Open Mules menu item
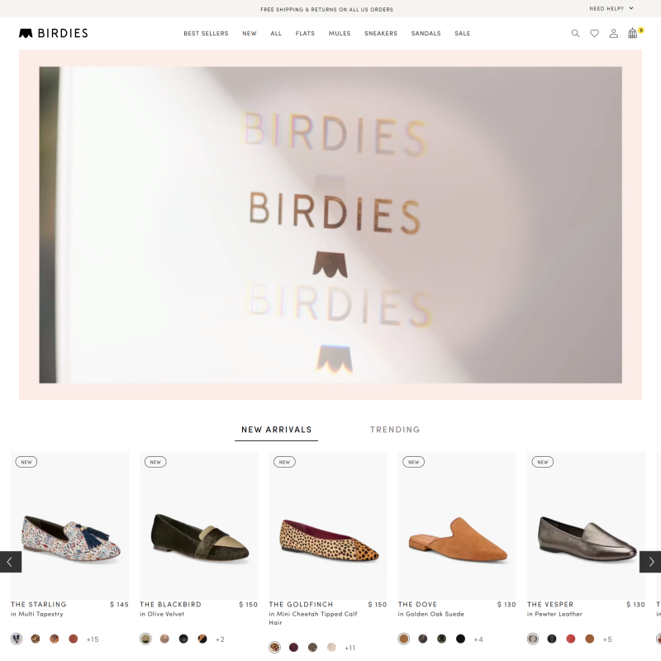The width and height of the screenshot is (661, 661). [x=340, y=33]
